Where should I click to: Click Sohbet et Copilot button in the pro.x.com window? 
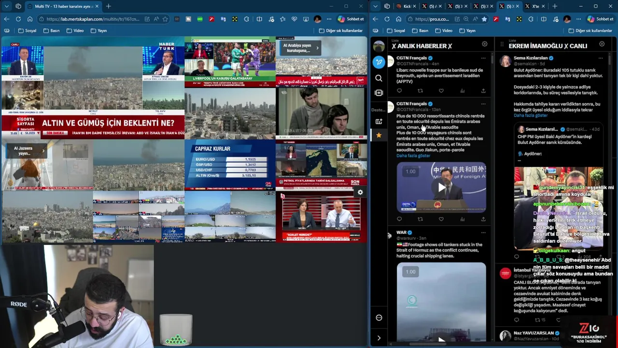(600, 19)
